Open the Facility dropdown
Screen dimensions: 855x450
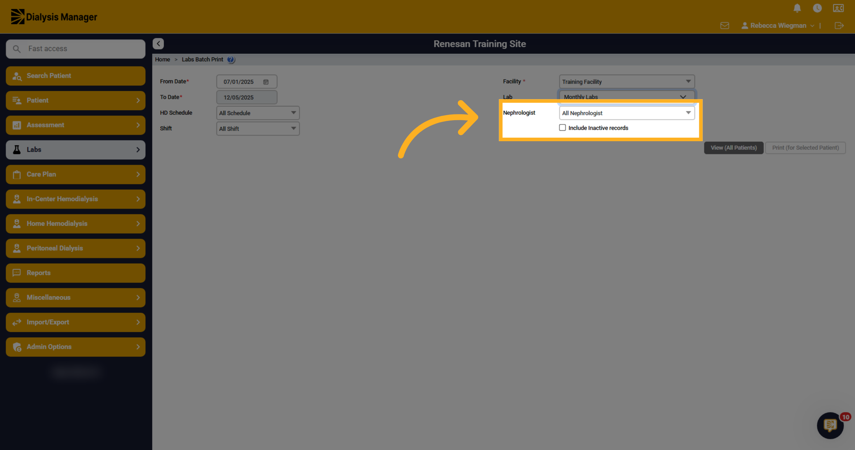[627, 82]
